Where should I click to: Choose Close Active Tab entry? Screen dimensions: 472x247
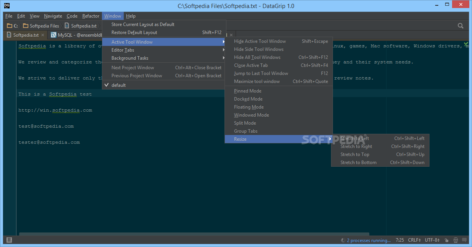(x=279, y=65)
